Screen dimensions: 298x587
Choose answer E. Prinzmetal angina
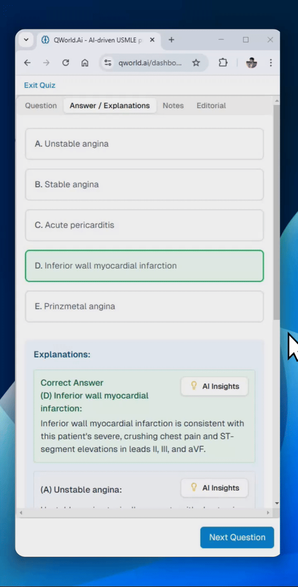[x=144, y=306]
